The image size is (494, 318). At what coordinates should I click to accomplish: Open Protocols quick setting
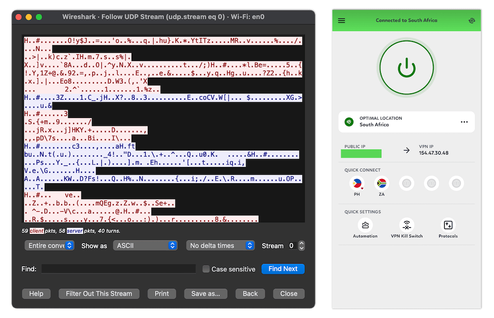coord(448,228)
